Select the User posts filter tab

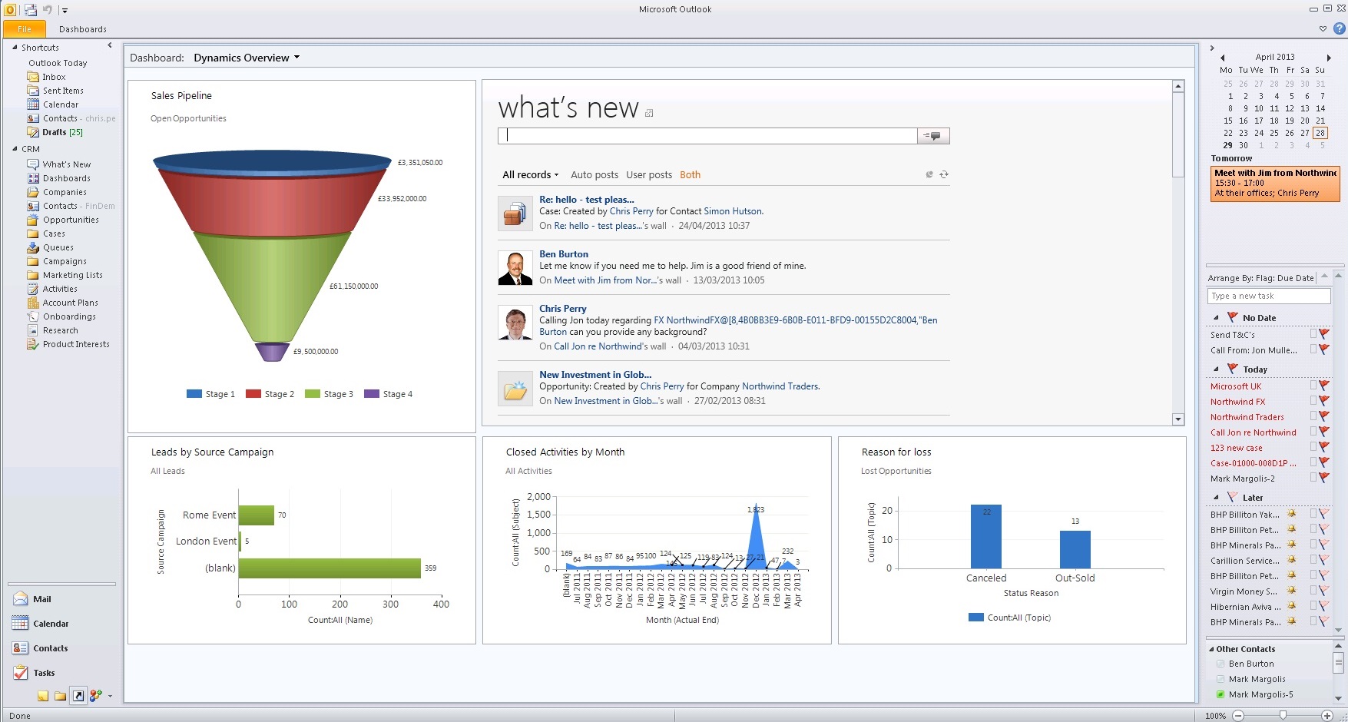point(648,174)
